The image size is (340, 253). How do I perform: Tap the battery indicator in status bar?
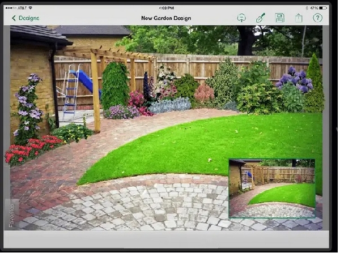coord(323,8)
